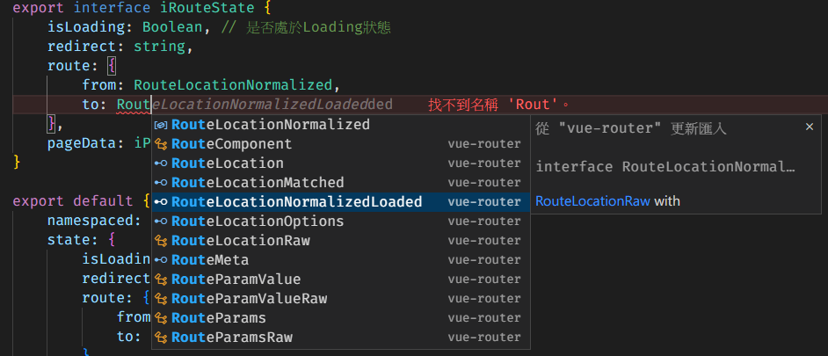This screenshot has height=356, width=828.
Task: Select the RouteParamsRaw completion entry
Action: [x=340, y=337]
